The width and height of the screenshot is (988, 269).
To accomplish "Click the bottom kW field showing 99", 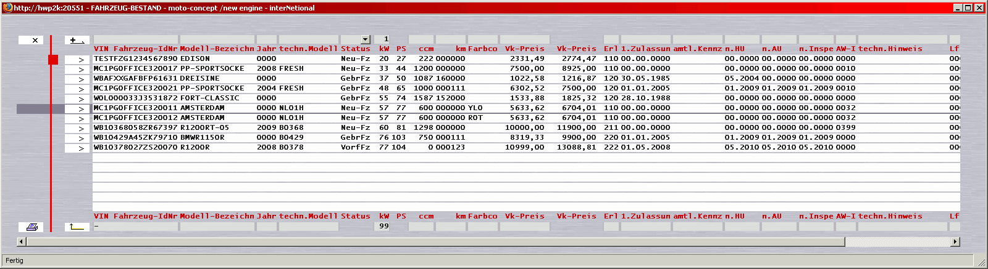I will point(383,227).
